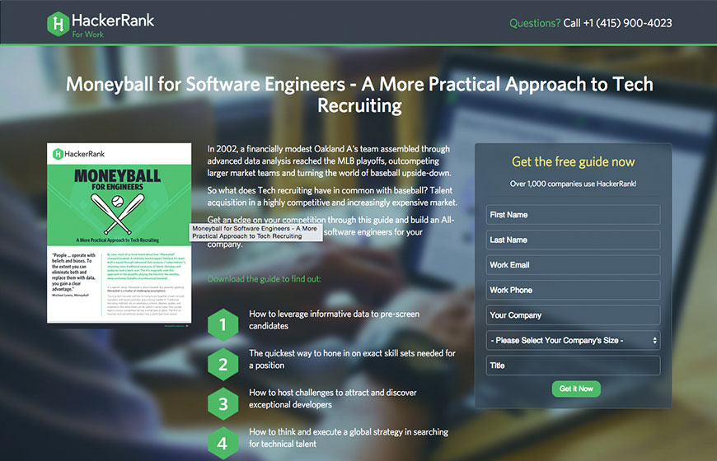Click the number 3 hexagon badge

[x=223, y=403]
